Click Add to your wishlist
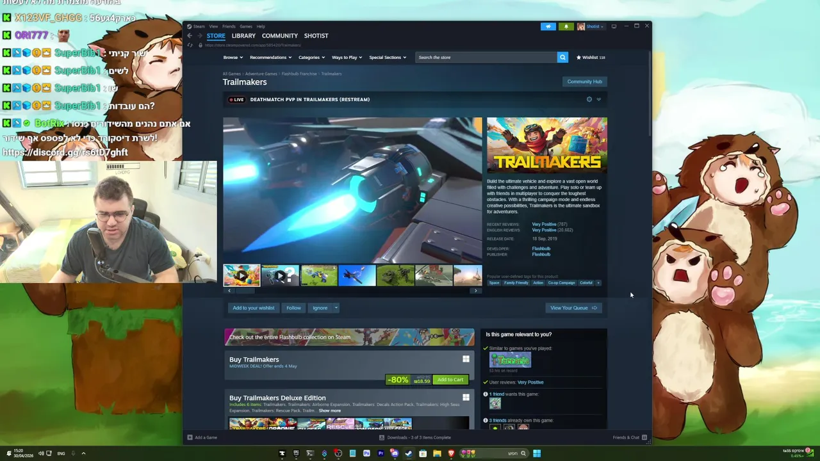This screenshot has height=461, width=820. pyautogui.click(x=253, y=308)
